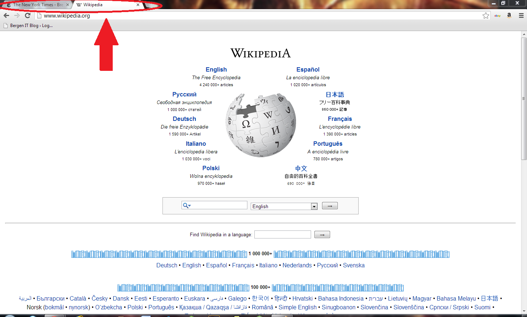The height and width of the screenshot is (317, 527).
Task: Open nynorsk Wikipedia link
Action: tap(79, 307)
